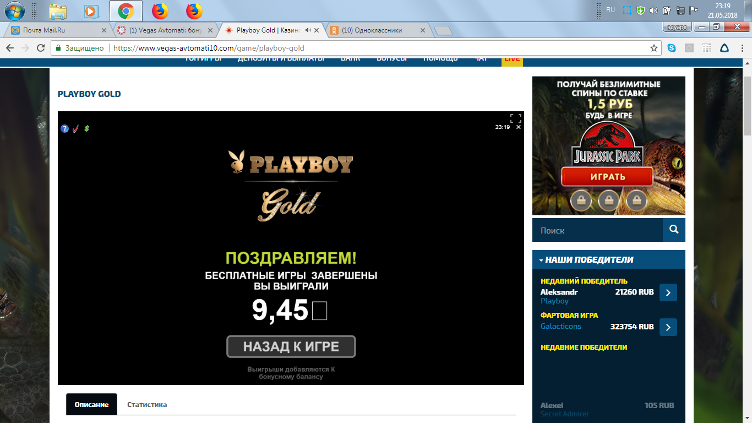Switch to the Одноклассники tab
Viewport: 752px width, 423px height.
pos(376,30)
